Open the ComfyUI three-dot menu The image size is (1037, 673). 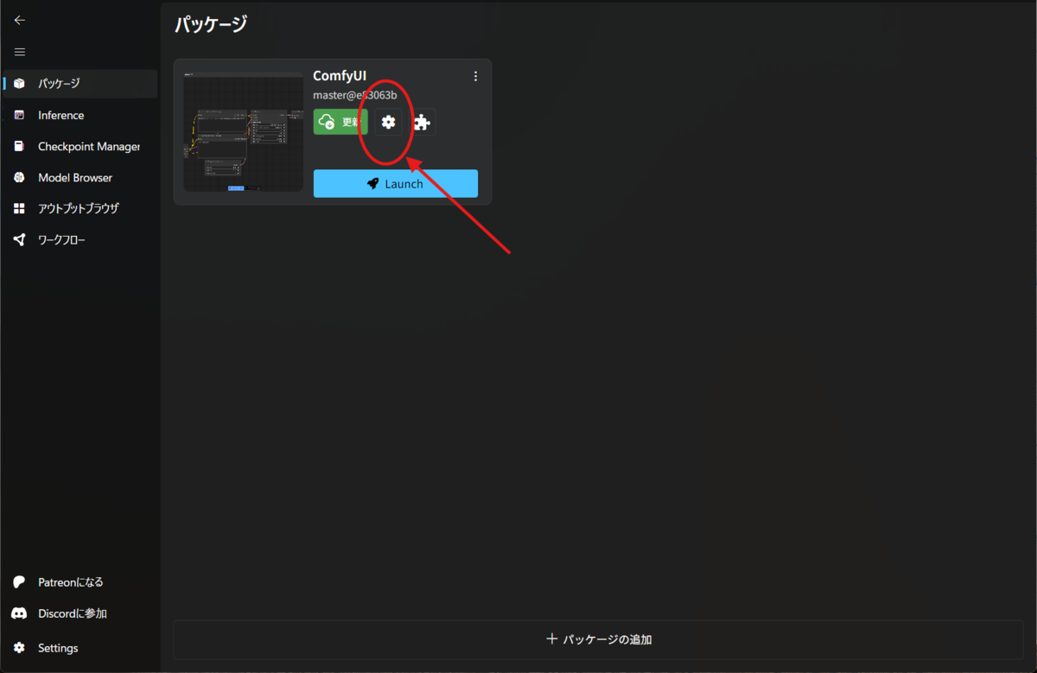pos(475,76)
